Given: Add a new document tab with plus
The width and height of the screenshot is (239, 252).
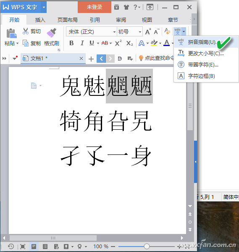Looking at the screenshot, I should (x=91, y=59).
